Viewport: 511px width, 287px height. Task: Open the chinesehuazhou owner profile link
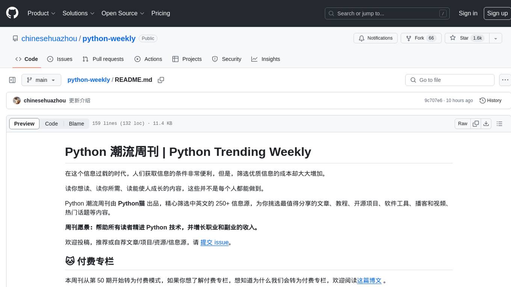coord(49,39)
